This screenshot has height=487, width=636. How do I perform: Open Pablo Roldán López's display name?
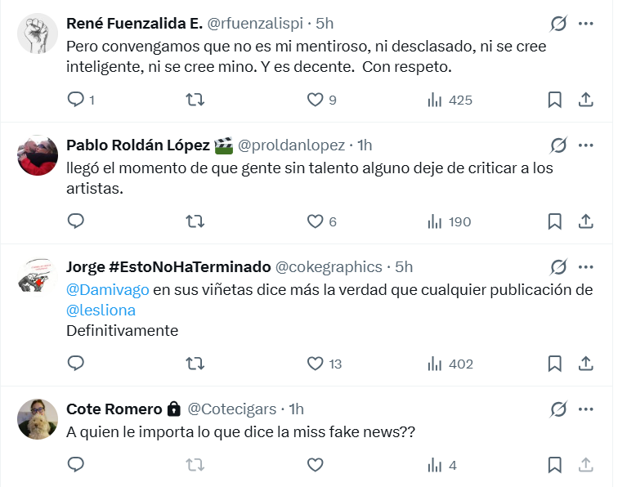click(137, 145)
